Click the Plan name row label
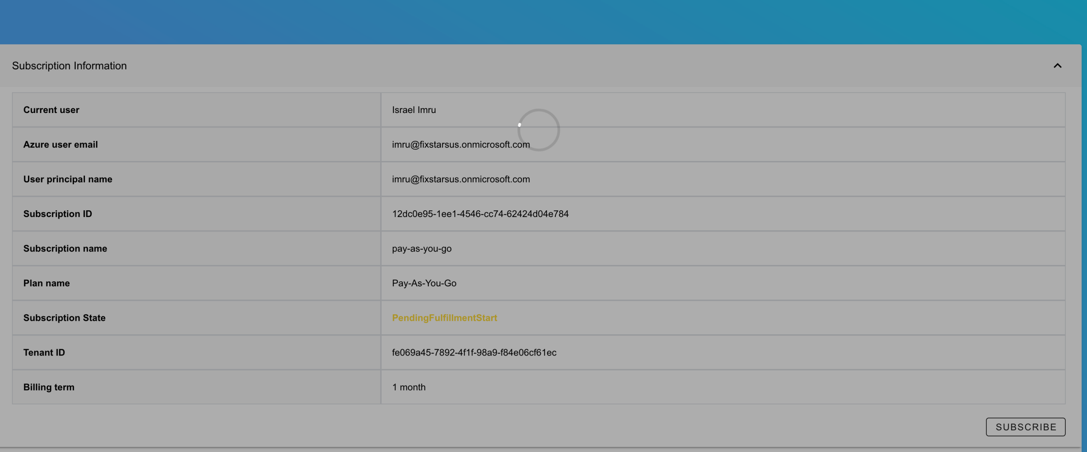 click(46, 283)
